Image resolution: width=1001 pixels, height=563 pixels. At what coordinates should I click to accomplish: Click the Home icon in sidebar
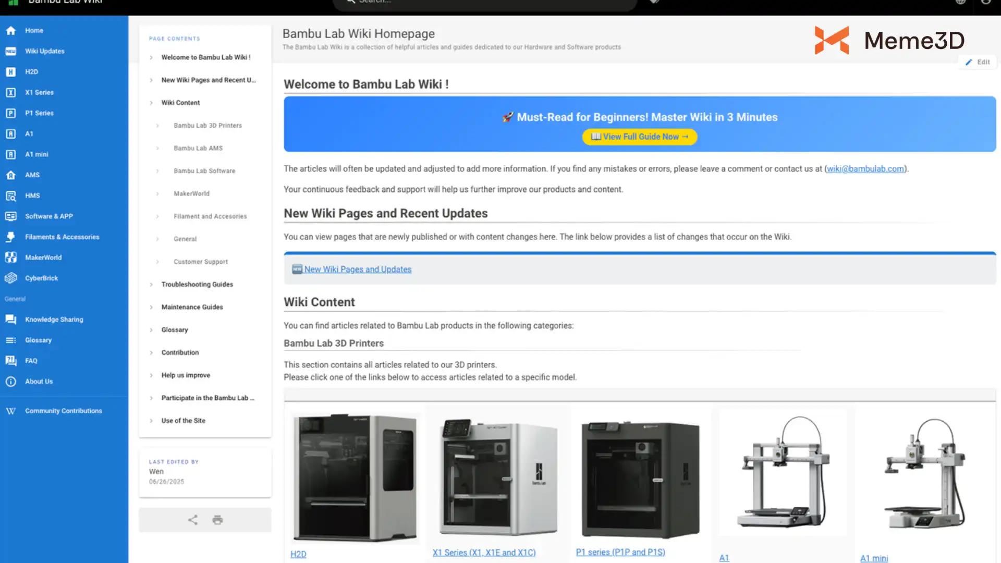tap(11, 31)
